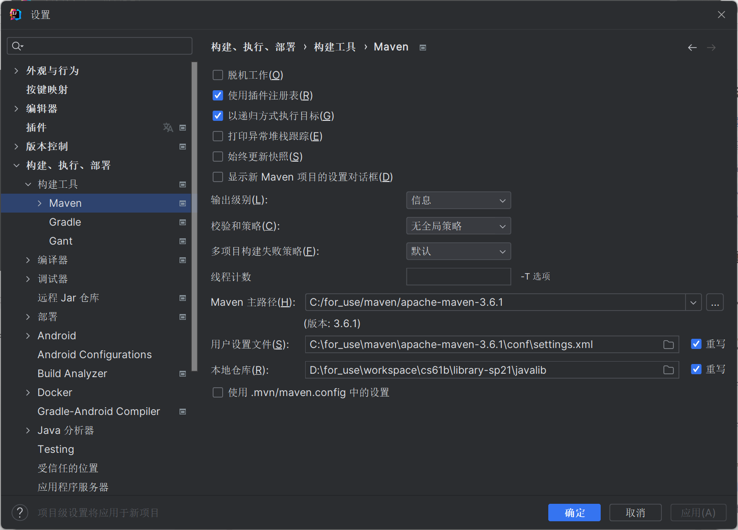Screen dimensions: 738x530
Task: Click the search magnifier in settings search box
Action: 16,46
